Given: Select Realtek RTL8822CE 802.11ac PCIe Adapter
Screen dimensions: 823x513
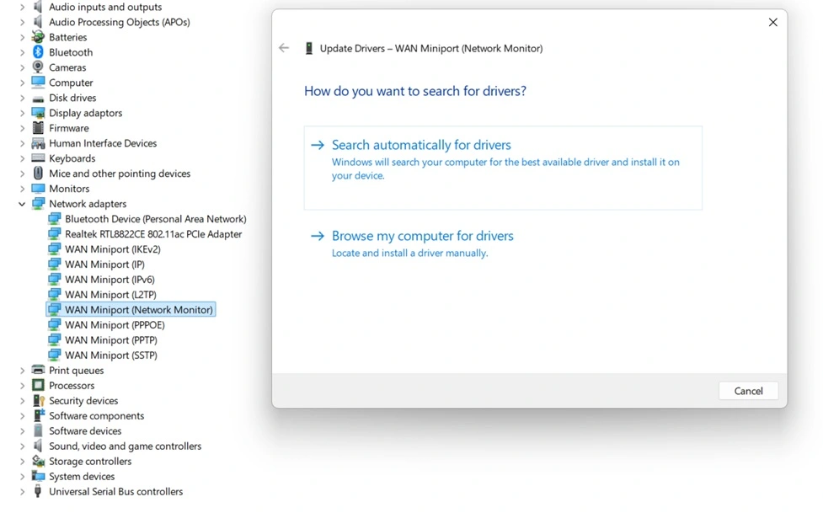Looking at the screenshot, I should (153, 234).
